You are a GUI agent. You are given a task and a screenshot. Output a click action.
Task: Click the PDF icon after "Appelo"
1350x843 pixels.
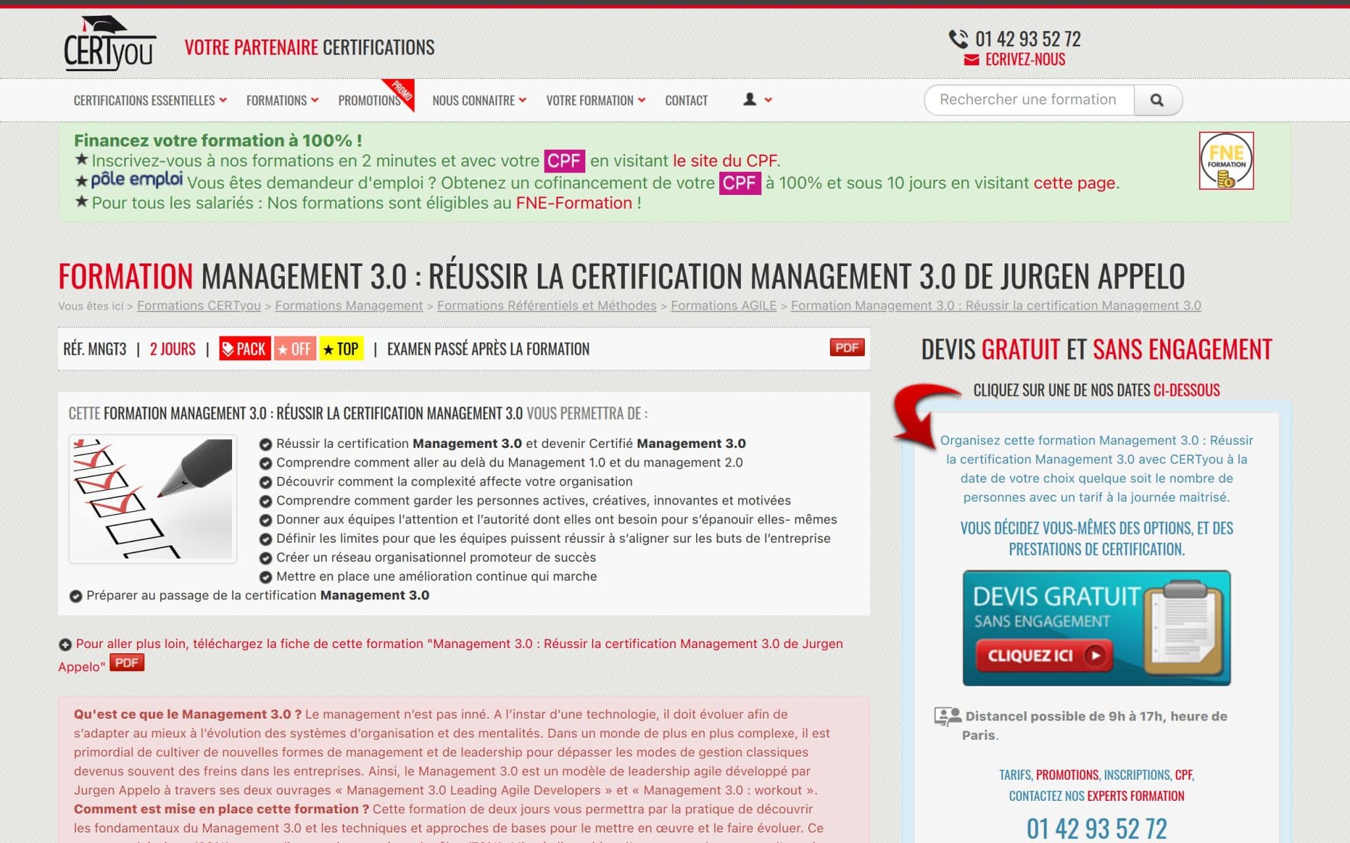pos(127,663)
